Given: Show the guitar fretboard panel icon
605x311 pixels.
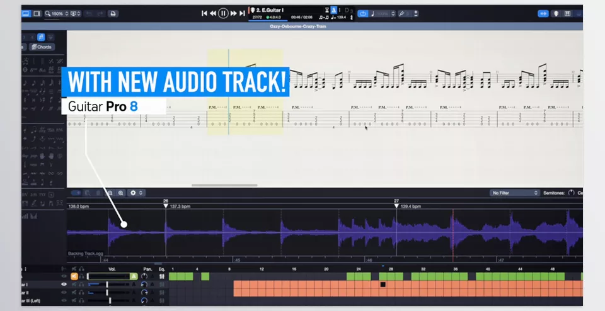Looking at the screenshot, I should click(556, 13).
